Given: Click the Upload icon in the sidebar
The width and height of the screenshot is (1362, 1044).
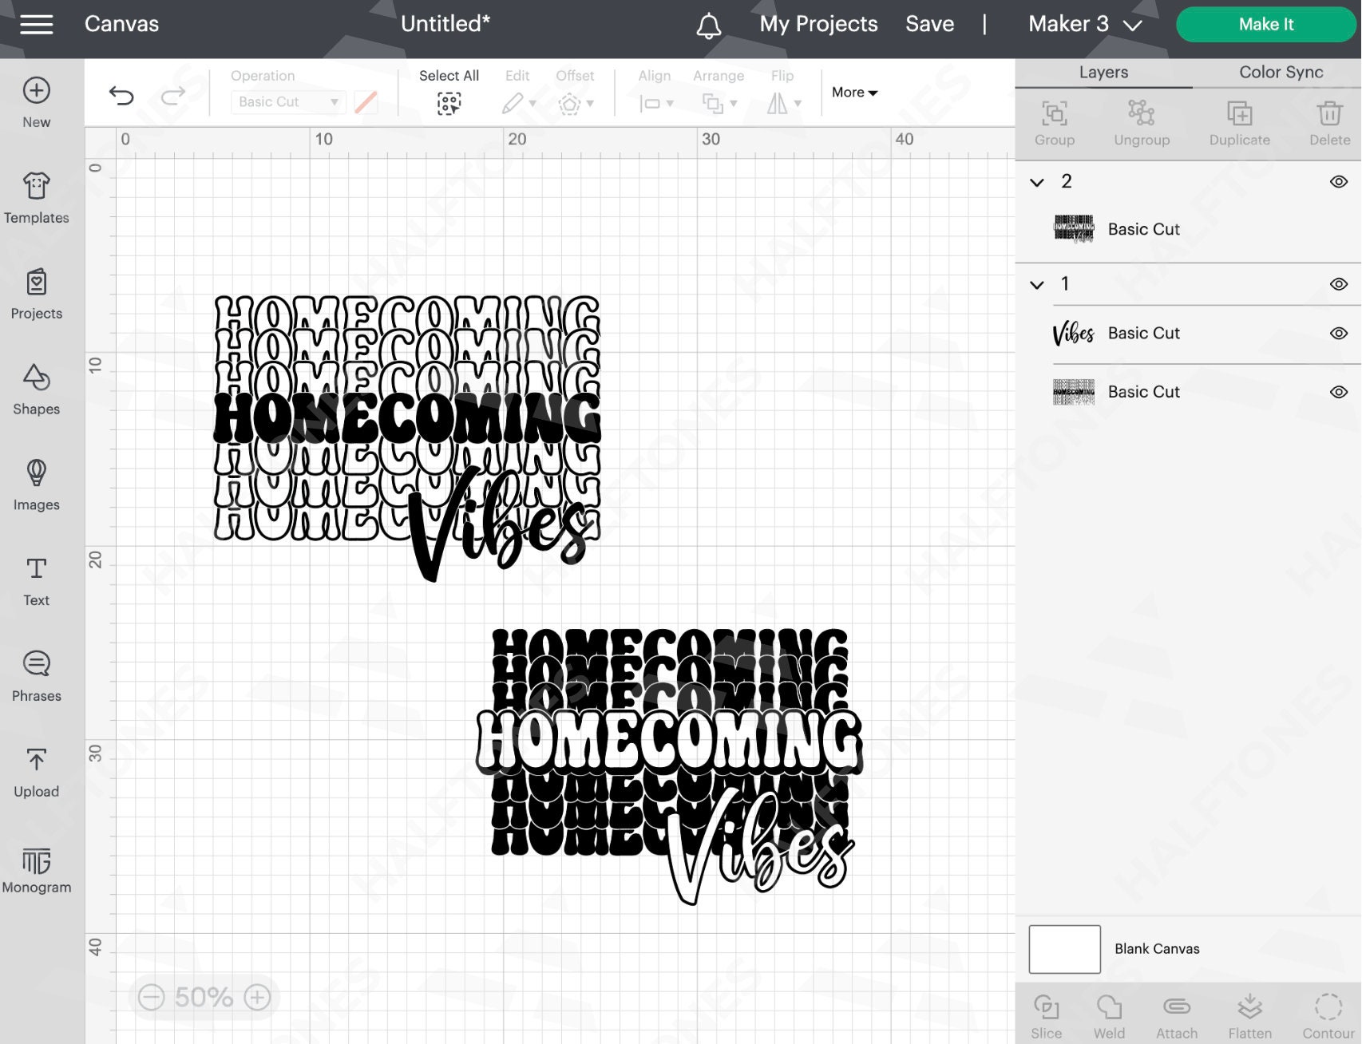Looking at the screenshot, I should click(36, 770).
